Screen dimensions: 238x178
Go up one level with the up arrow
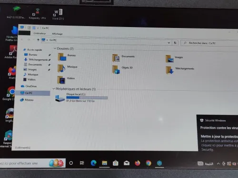click(x=38, y=40)
